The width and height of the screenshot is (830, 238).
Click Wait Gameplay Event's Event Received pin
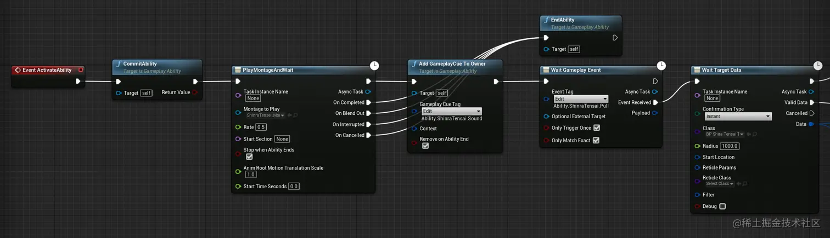point(655,102)
